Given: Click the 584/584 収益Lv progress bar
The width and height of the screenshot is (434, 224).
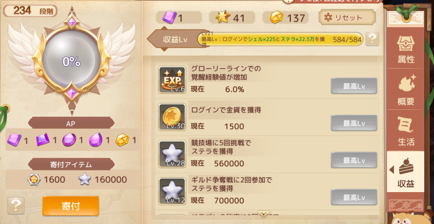Looking at the screenshot, I should (280, 39).
